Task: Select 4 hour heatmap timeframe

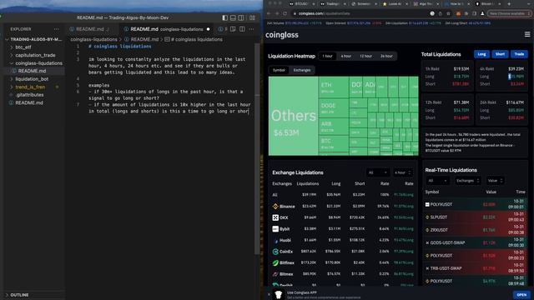Action: click(346, 56)
